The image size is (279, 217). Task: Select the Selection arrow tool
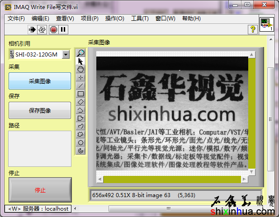click(x=80, y=61)
